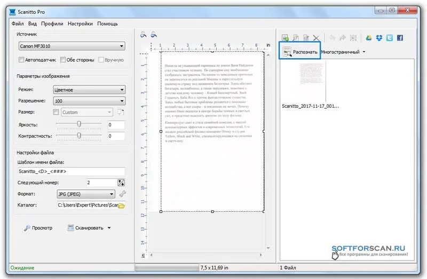427x279 pixels.
Task: Click the zoom in magnifier icon
Action: click(143, 35)
